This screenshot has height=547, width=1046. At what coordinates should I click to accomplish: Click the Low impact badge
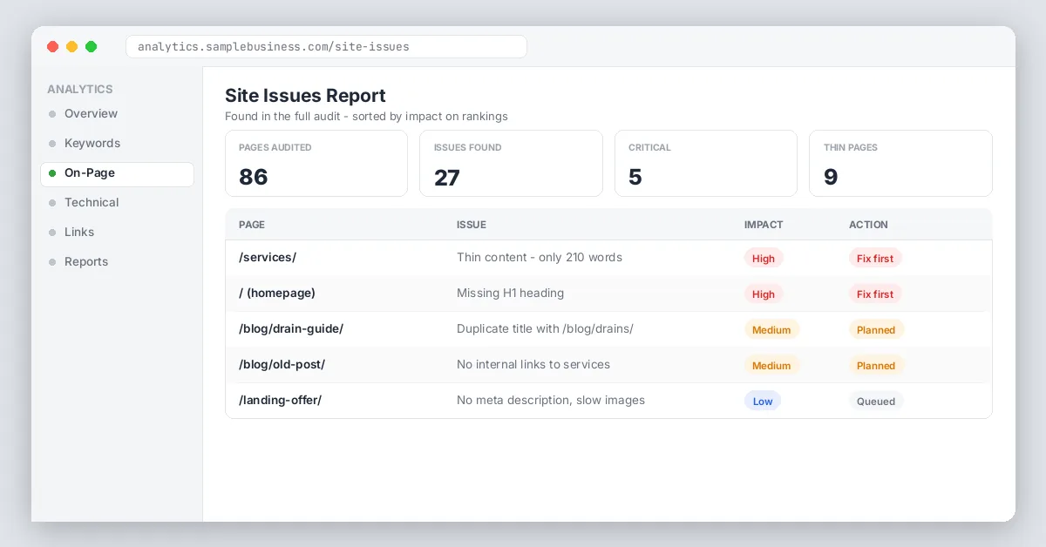pyautogui.click(x=763, y=401)
